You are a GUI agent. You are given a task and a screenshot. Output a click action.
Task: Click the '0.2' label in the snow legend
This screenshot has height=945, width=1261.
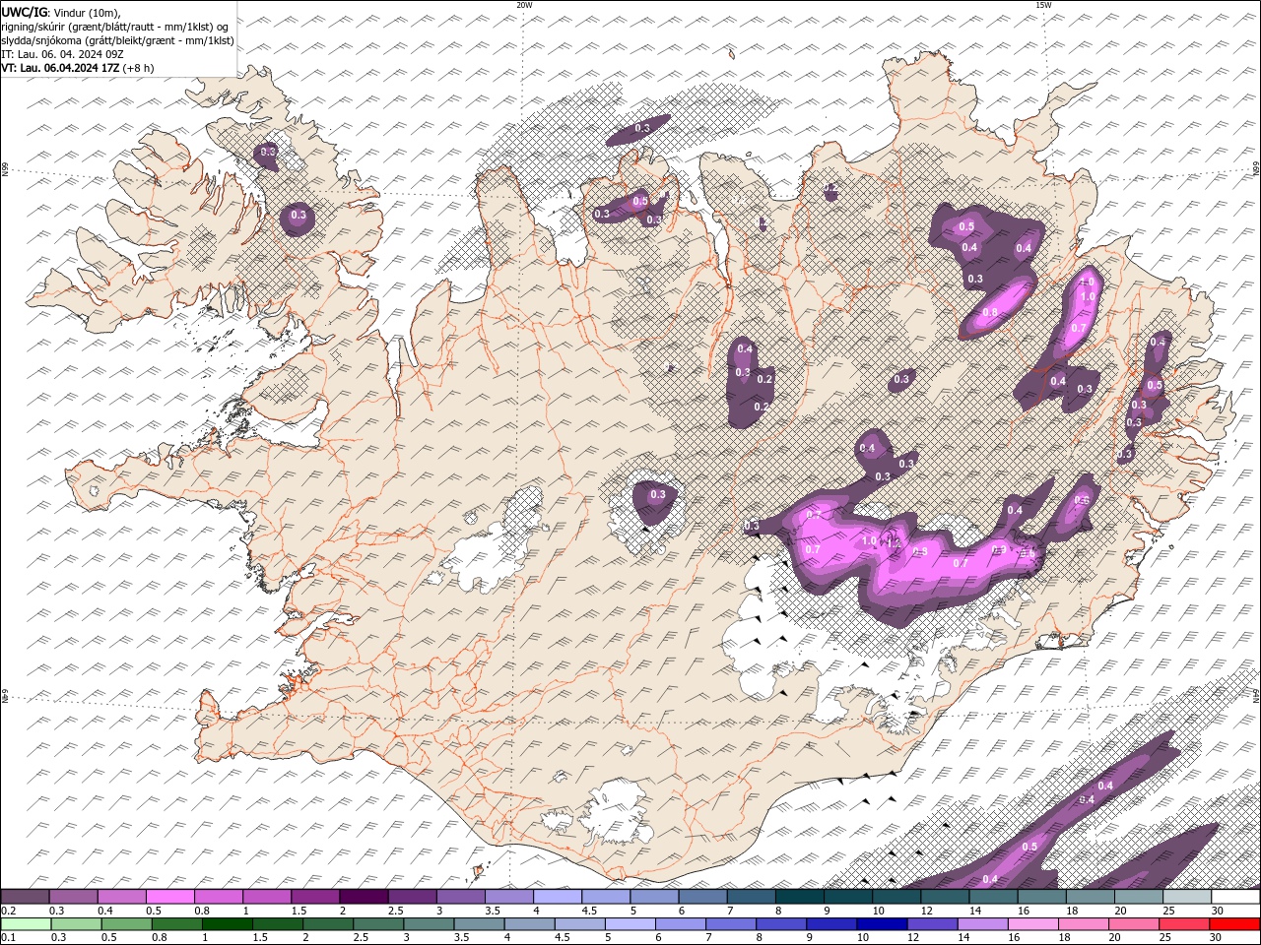point(7,911)
